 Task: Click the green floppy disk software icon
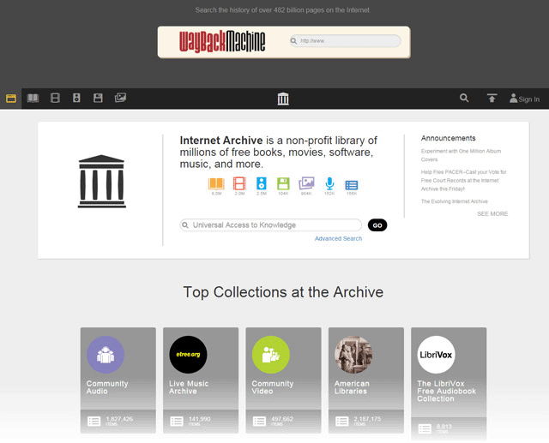pyautogui.click(x=283, y=183)
